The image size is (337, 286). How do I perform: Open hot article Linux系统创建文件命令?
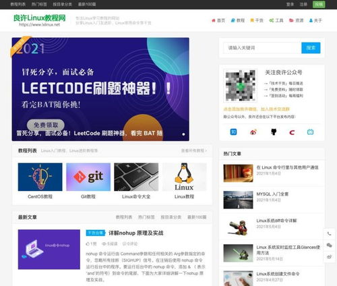[x=278, y=274]
